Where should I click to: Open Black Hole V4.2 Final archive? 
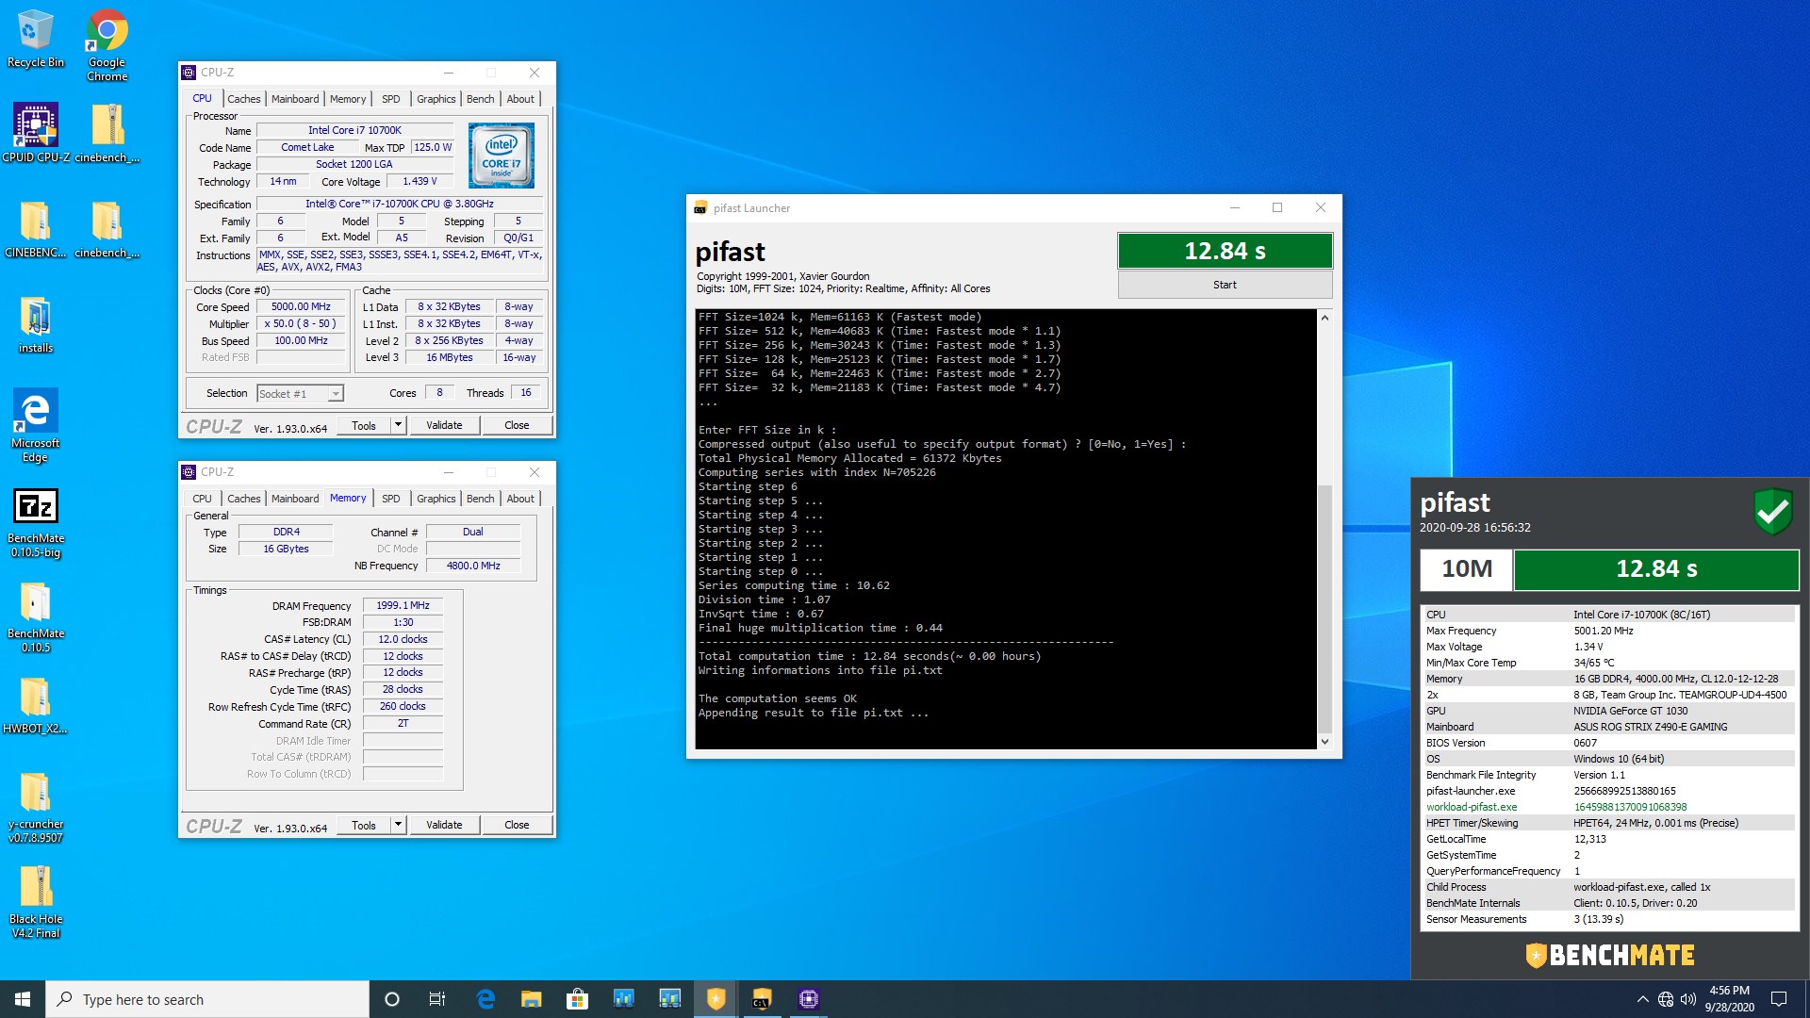pyautogui.click(x=36, y=903)
